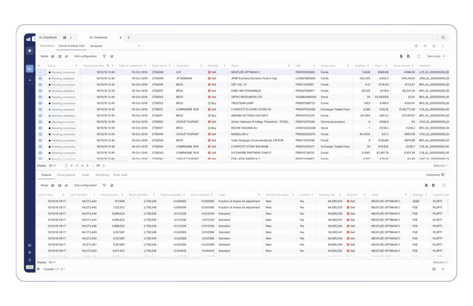
Task: Toggle the eye icon for order block 2758555
Action: (x=40, y=91)
